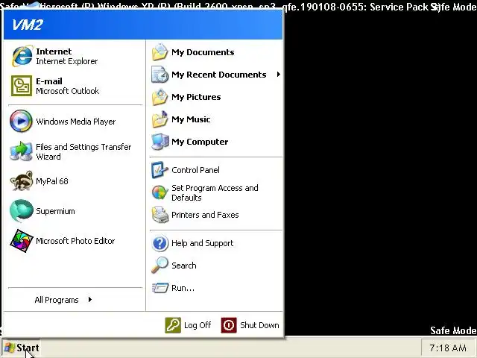Click the Files and Settings Transfer Wizard text
Image resolution: width=477 pixels, height=358 pixels.
[83, 151]
